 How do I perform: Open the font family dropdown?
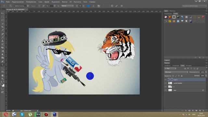[x=28, y=6]
